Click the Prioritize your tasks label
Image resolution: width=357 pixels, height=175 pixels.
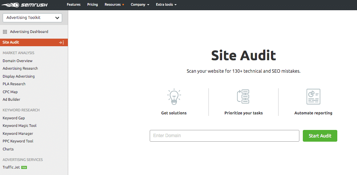pyautogui.click(x=243, y=113)
